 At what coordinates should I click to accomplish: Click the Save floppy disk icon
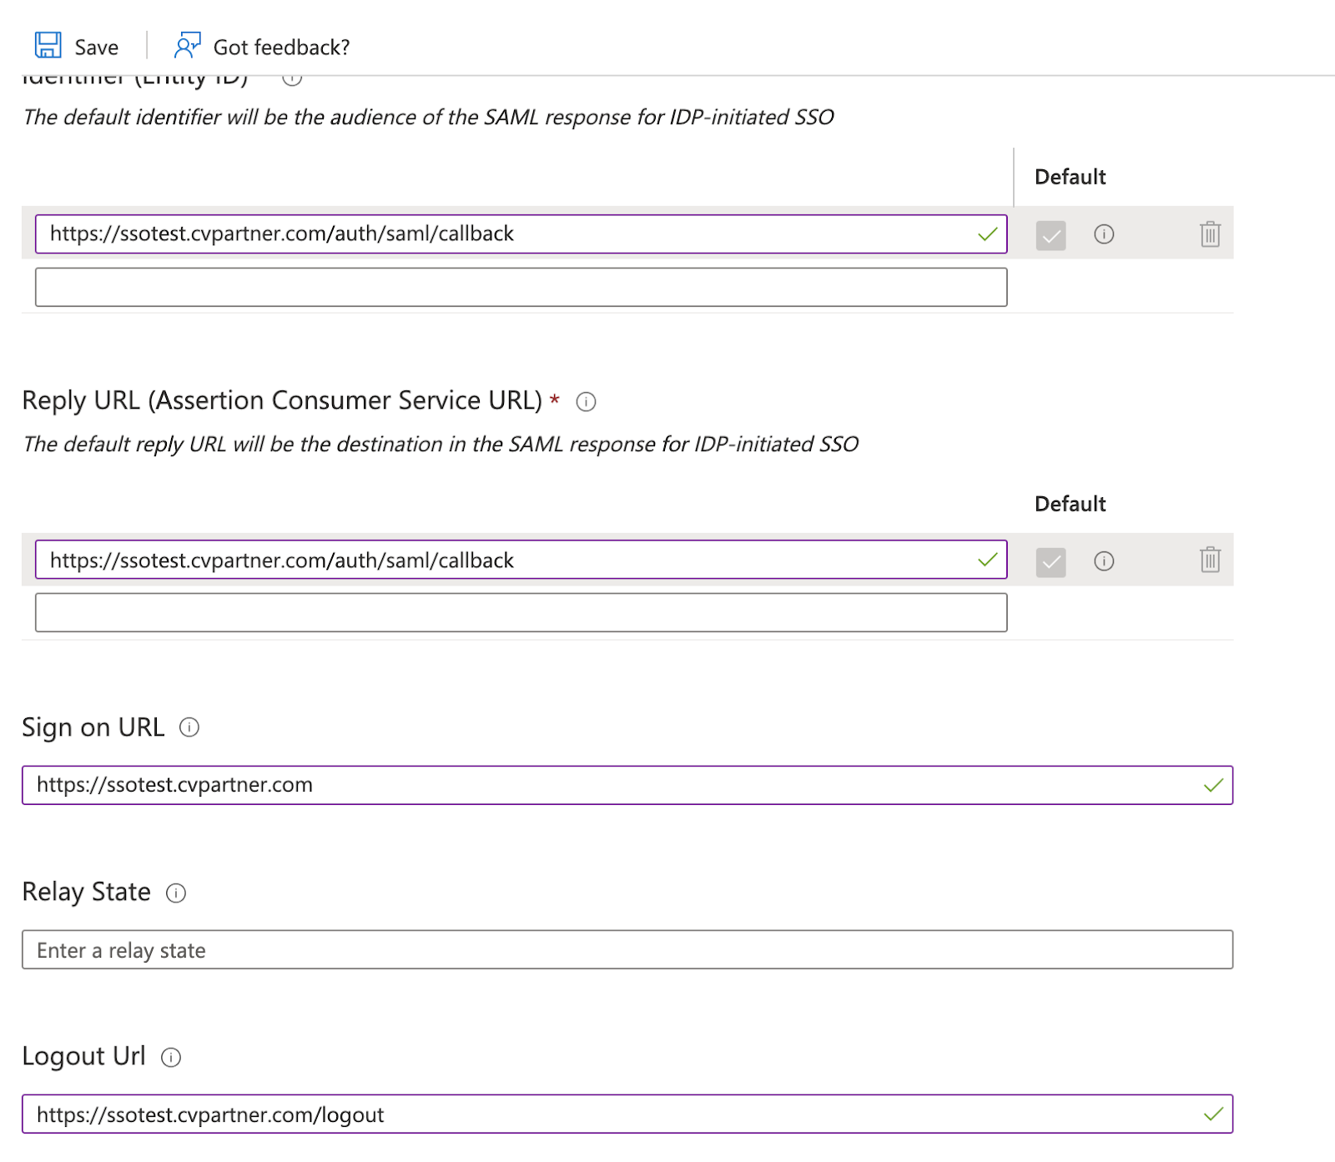[x=48, y=46]
